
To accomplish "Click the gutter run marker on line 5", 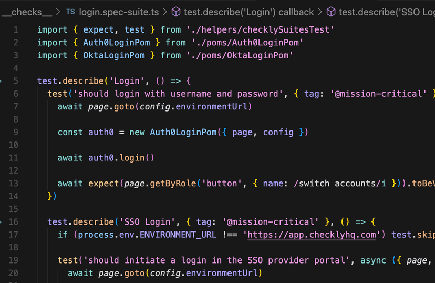I will [x=2, y=81].
